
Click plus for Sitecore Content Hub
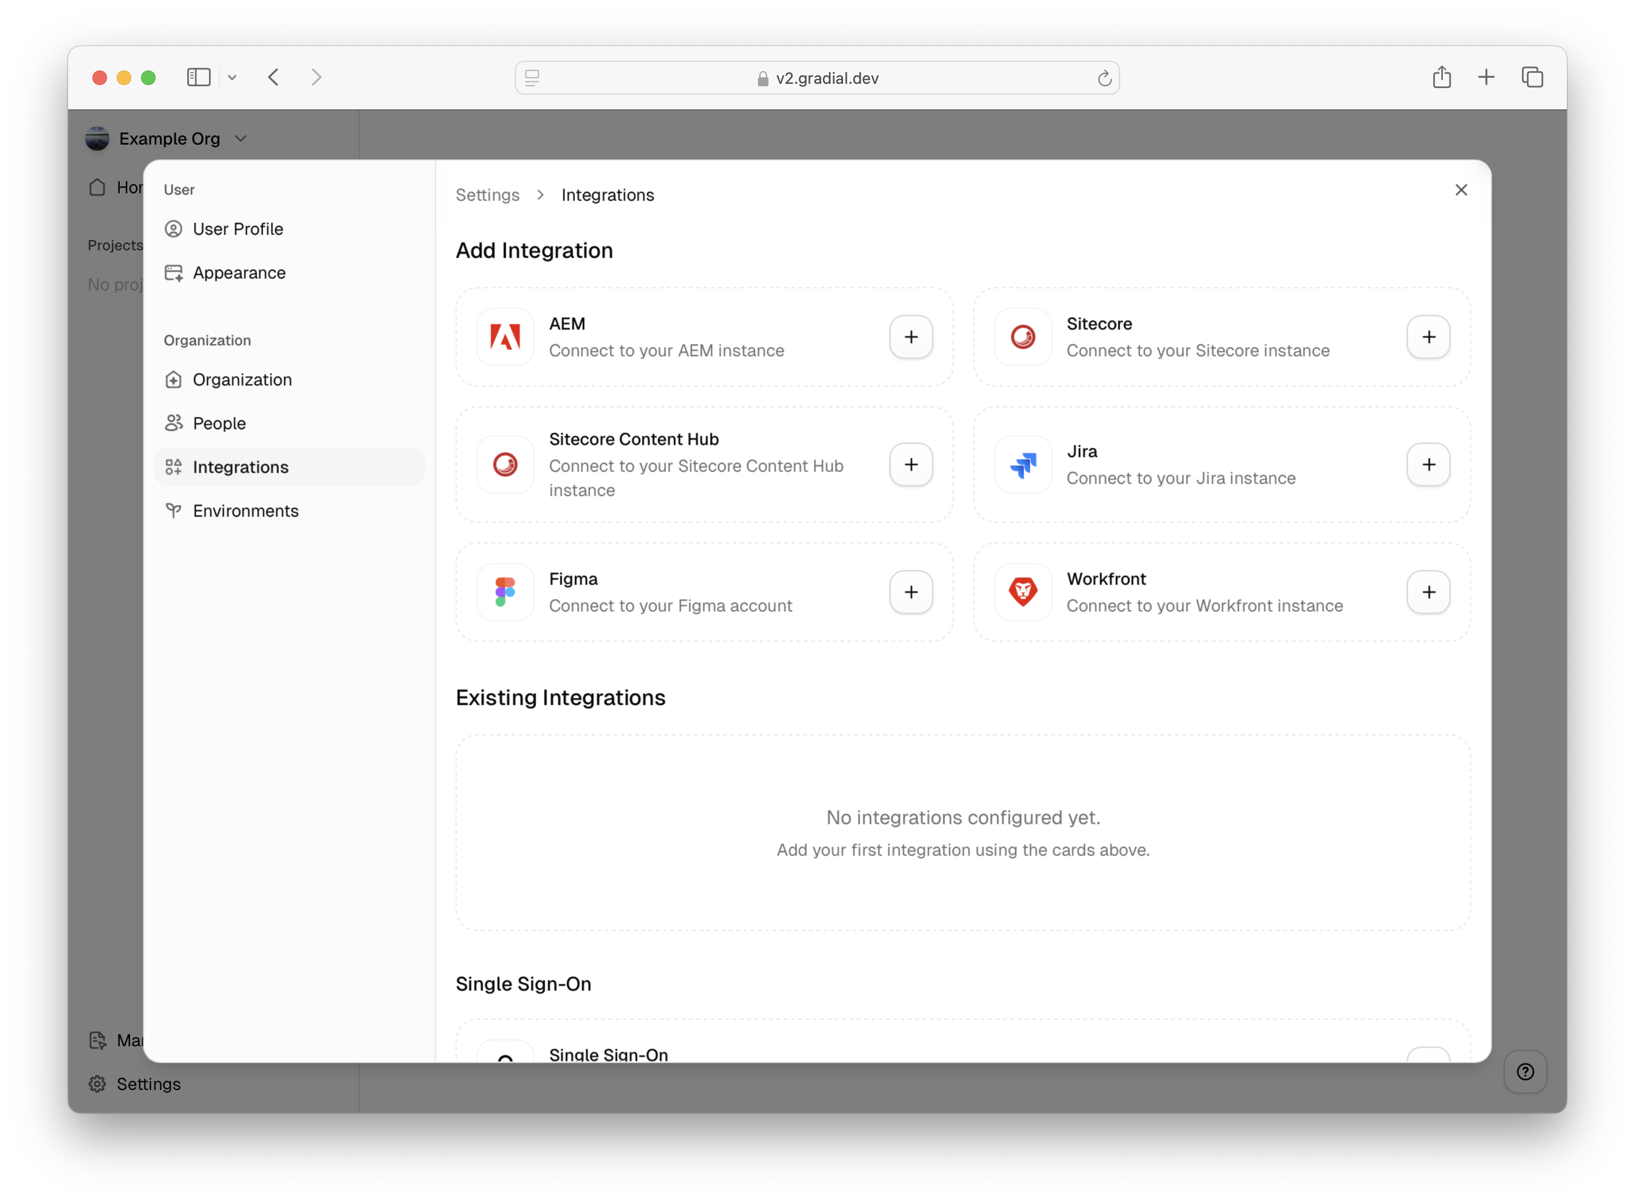(x=910, y=465)
